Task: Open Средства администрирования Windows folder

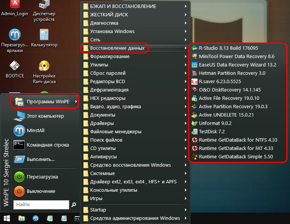Action: [x=135, y=218]
